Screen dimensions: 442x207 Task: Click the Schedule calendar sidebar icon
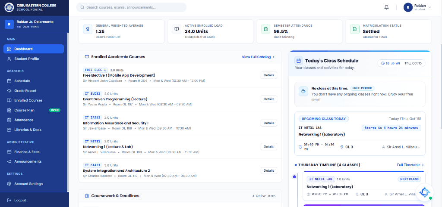(x=9, y=81)
